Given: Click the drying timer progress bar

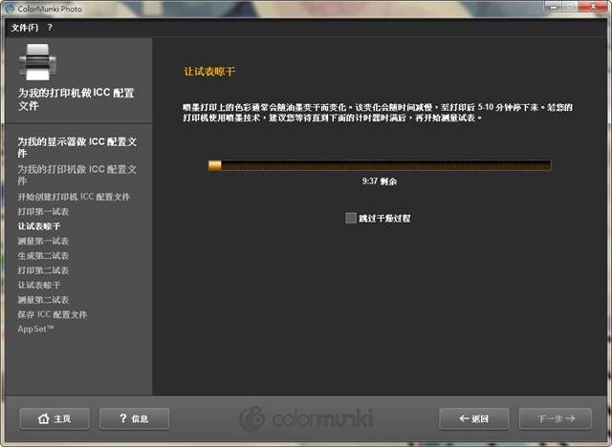Looking at the screenshot, I should (x=380, y=165).
